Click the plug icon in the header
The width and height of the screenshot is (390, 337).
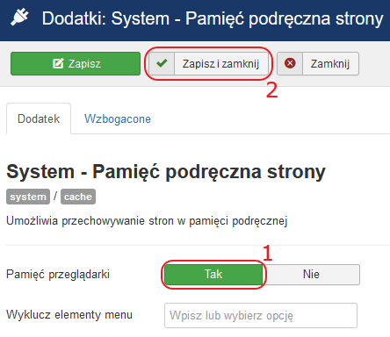[x=19, y=18]
